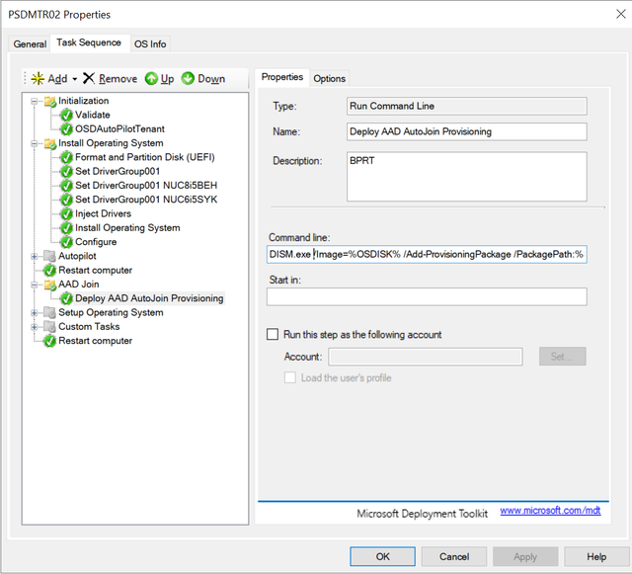Image resolution: width=632 pixels, height=574 pixels.
Task: Expand the Setup Operating System group
Action: tap(35, 312)
